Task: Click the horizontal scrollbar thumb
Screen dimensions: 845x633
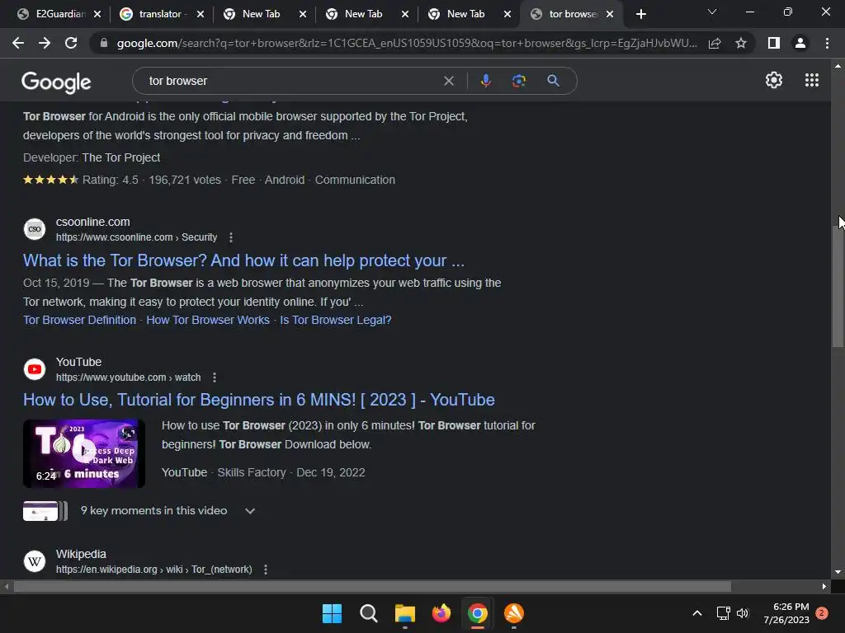Action: click(372, 586)
